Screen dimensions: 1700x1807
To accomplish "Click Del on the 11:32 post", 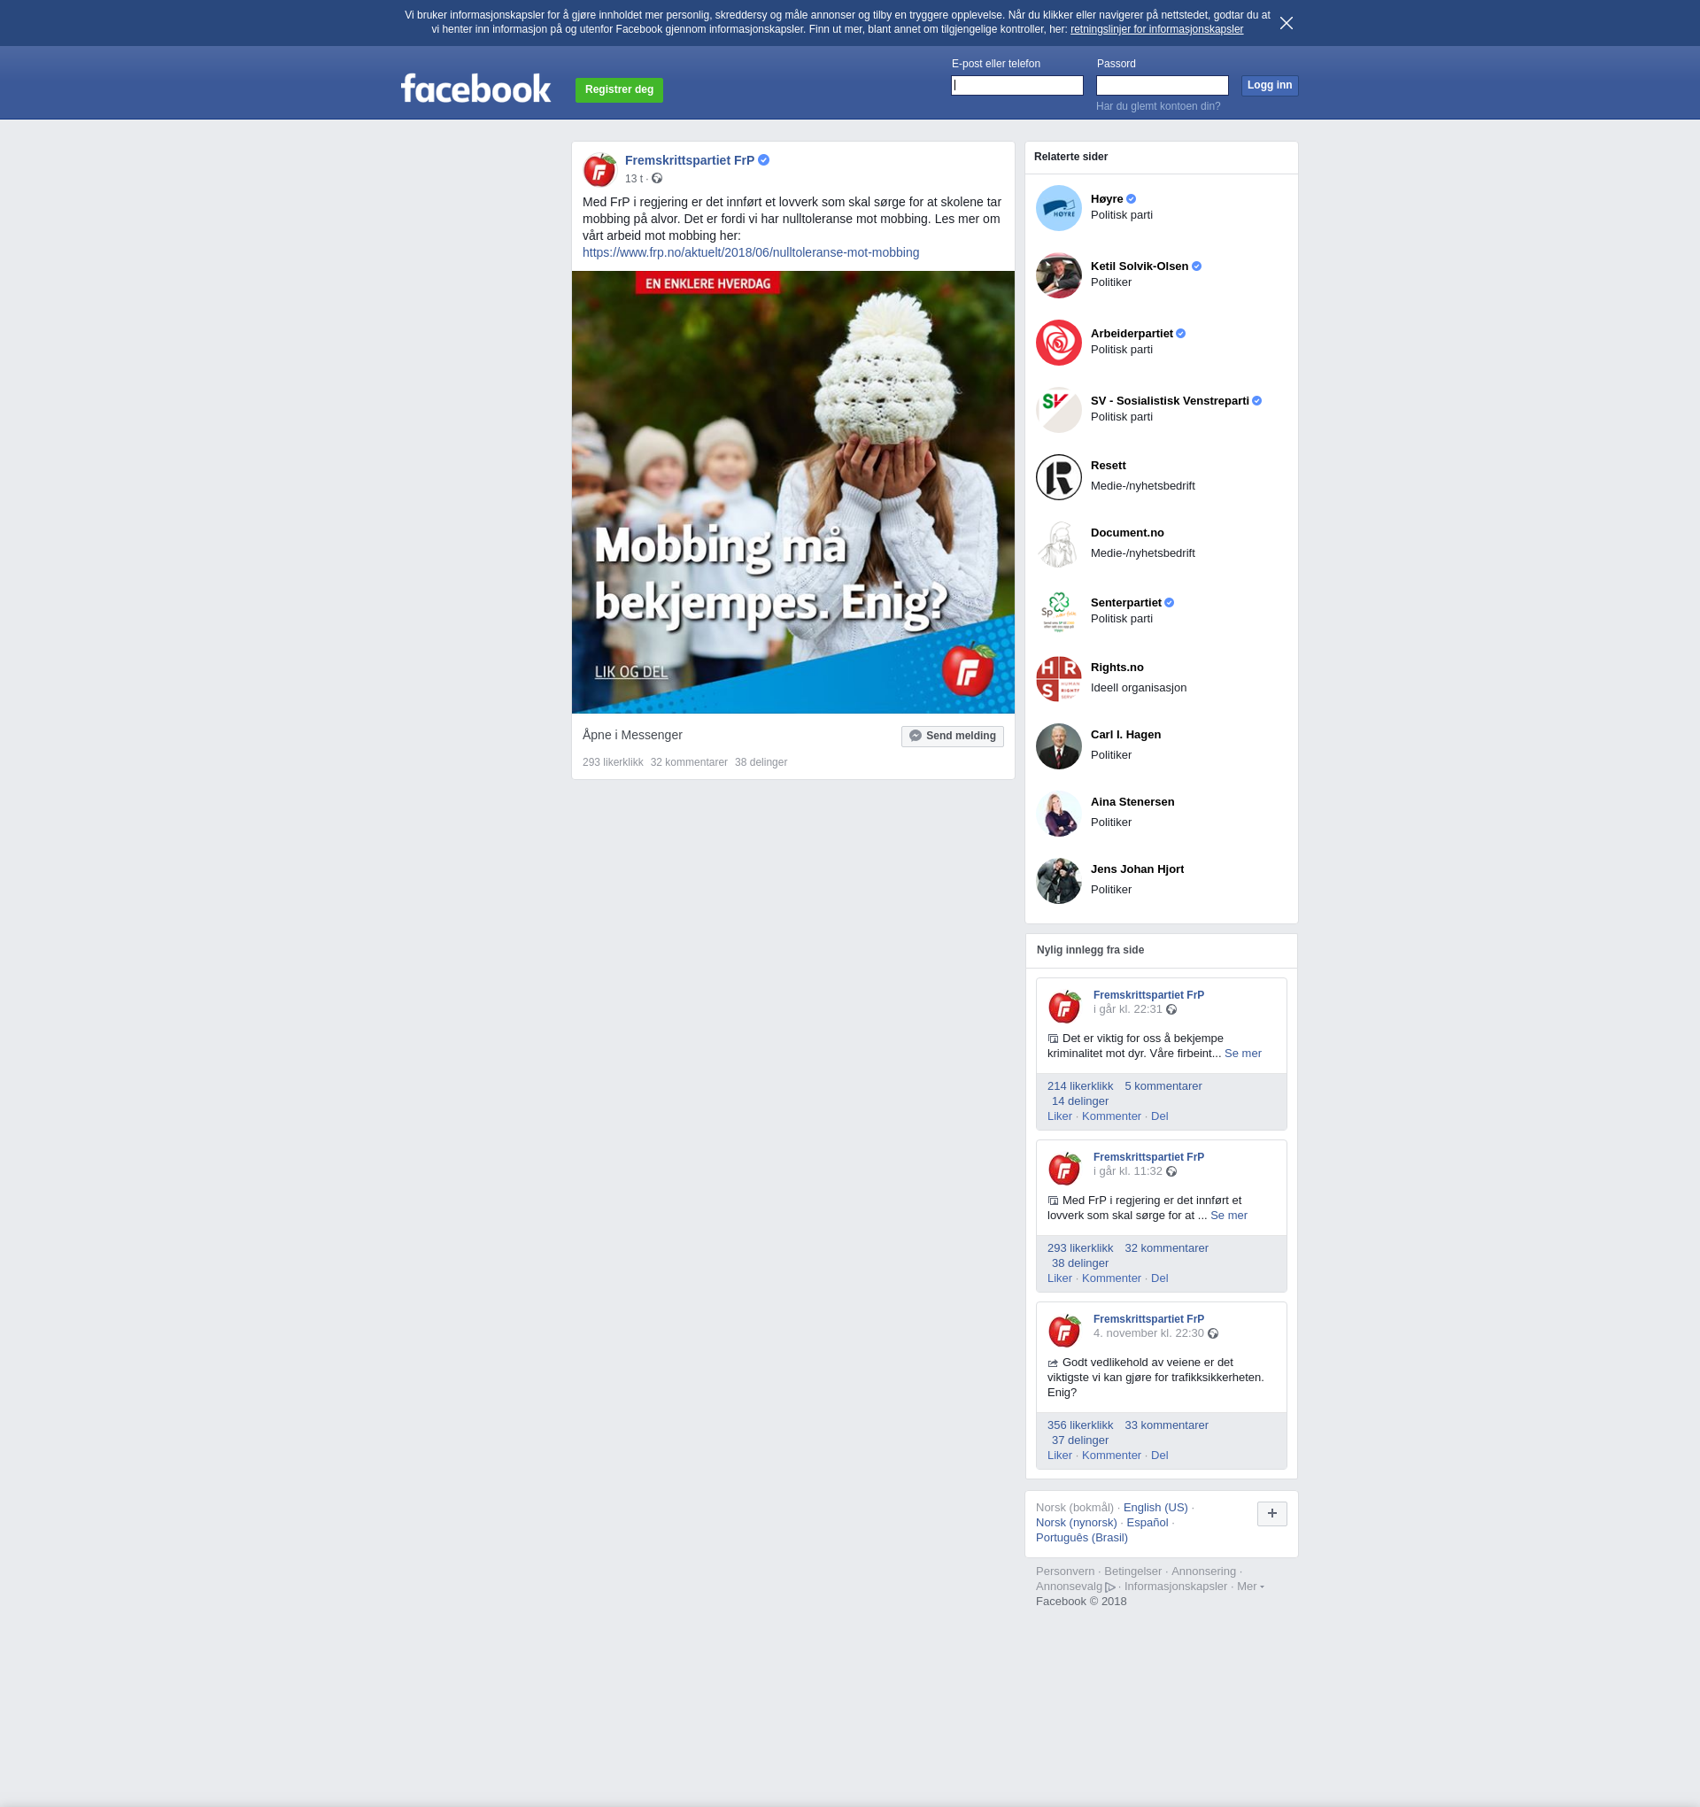I will [x=1159, y=1278].
